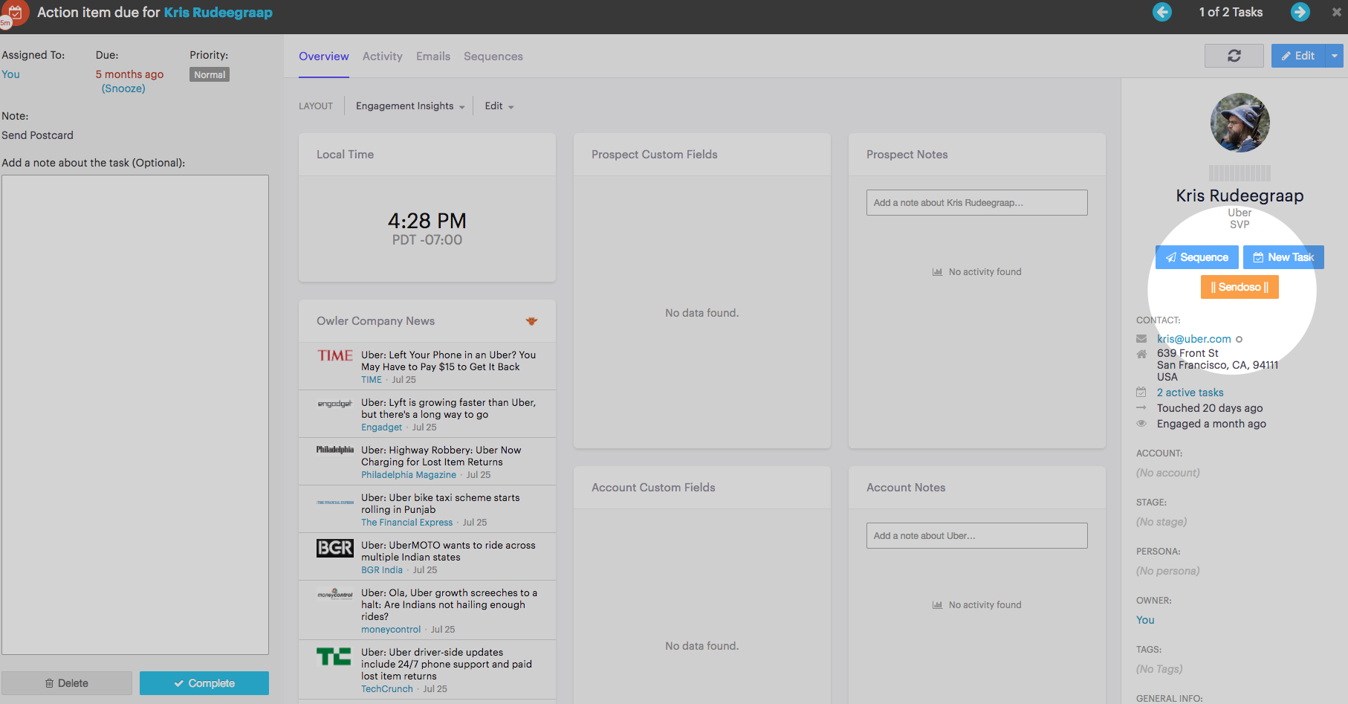Viewport: 1348px width, 704px height.
Task: Click the refresh icon above the Overview panel
Action: pyautogui.click(x=1234, y=56)
